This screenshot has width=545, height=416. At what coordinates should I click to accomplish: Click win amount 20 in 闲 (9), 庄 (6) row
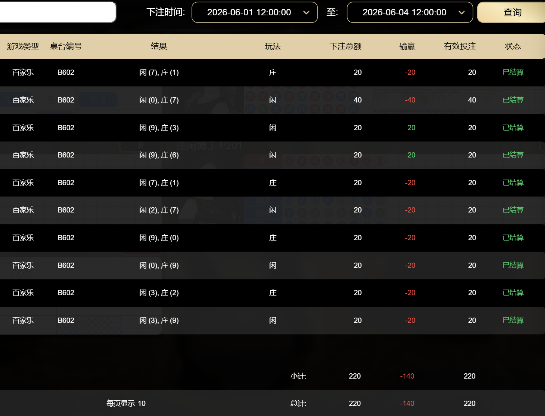click(411, 155)
